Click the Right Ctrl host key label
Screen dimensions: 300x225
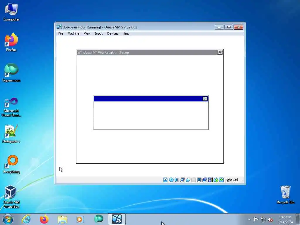pyautogui.click(x=231, y=180)
